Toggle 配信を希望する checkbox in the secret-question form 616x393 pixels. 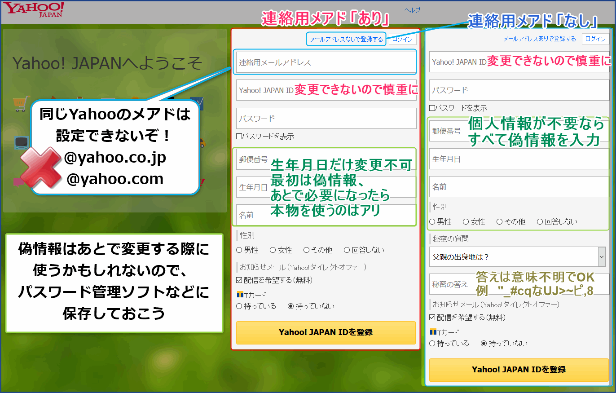(432, 318)
